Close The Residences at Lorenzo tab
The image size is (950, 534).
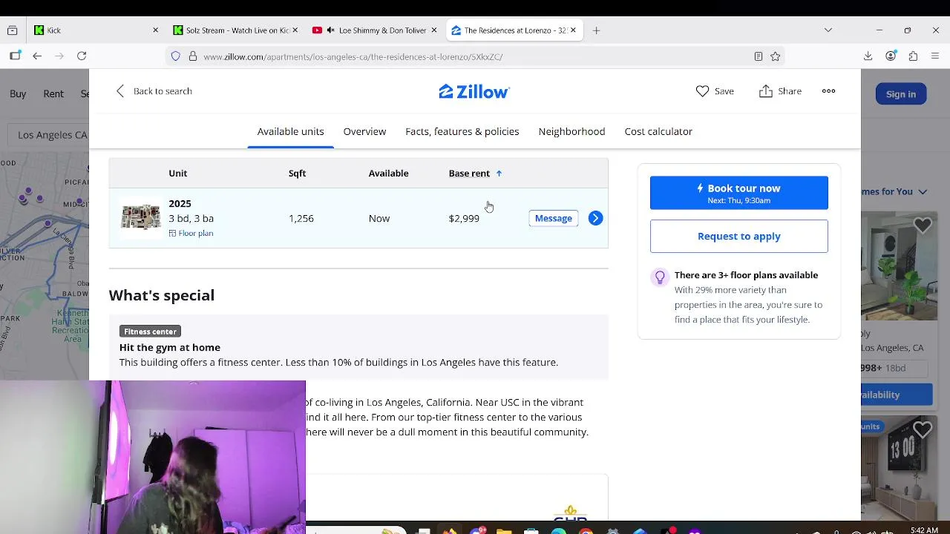[573, 30]
